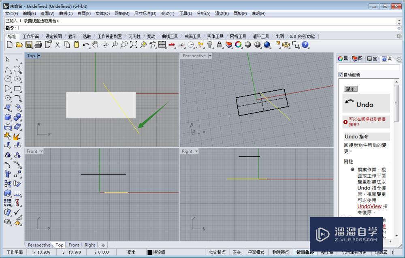The image size is (405, 258).
Task: Open the 属 properties panel tab
Action: click(x=343, y=59)
